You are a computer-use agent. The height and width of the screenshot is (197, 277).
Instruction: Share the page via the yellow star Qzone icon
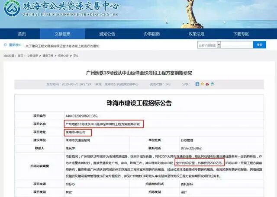[x=203, y=84]
